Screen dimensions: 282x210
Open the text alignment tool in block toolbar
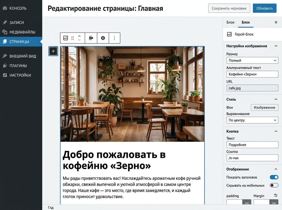point(91,38)
